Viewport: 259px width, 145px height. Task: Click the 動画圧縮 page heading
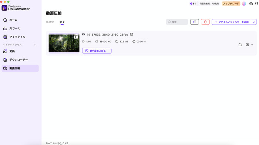click(54, 13)
